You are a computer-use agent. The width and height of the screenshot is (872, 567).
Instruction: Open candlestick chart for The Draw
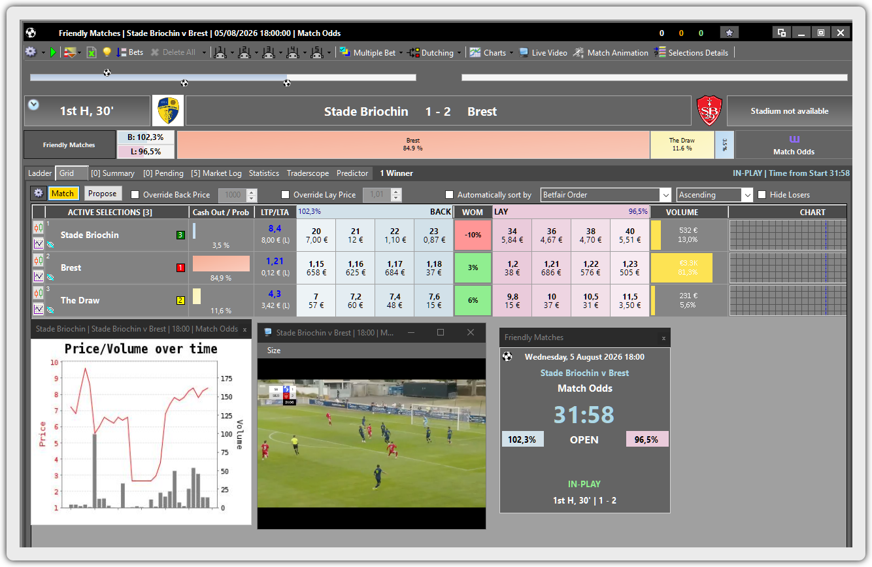39,292
